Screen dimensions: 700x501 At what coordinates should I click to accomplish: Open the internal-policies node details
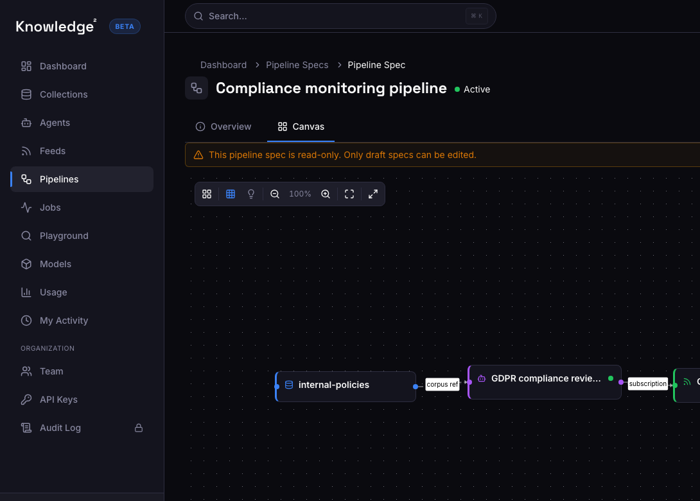(345, 385)
